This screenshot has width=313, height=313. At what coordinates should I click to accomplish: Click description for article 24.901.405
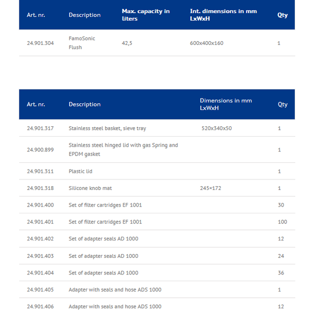[x=115, y=290]
